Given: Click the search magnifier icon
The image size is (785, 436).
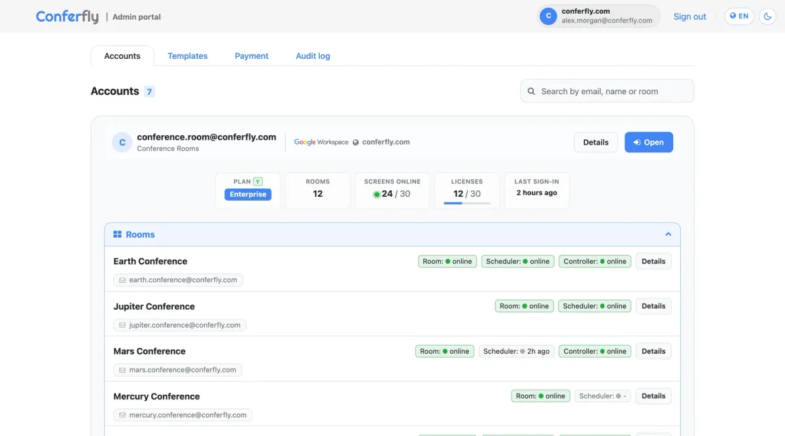Looking at the screenshot, I should click(532, 92).
